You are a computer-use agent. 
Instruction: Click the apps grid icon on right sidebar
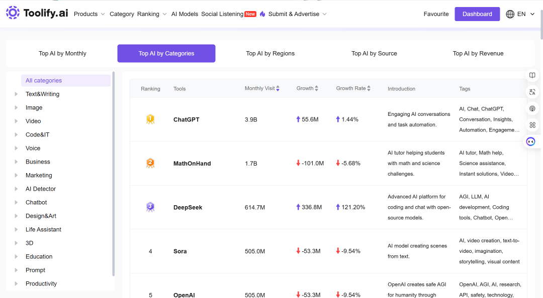pyautogui.click(x=532, y=125)
